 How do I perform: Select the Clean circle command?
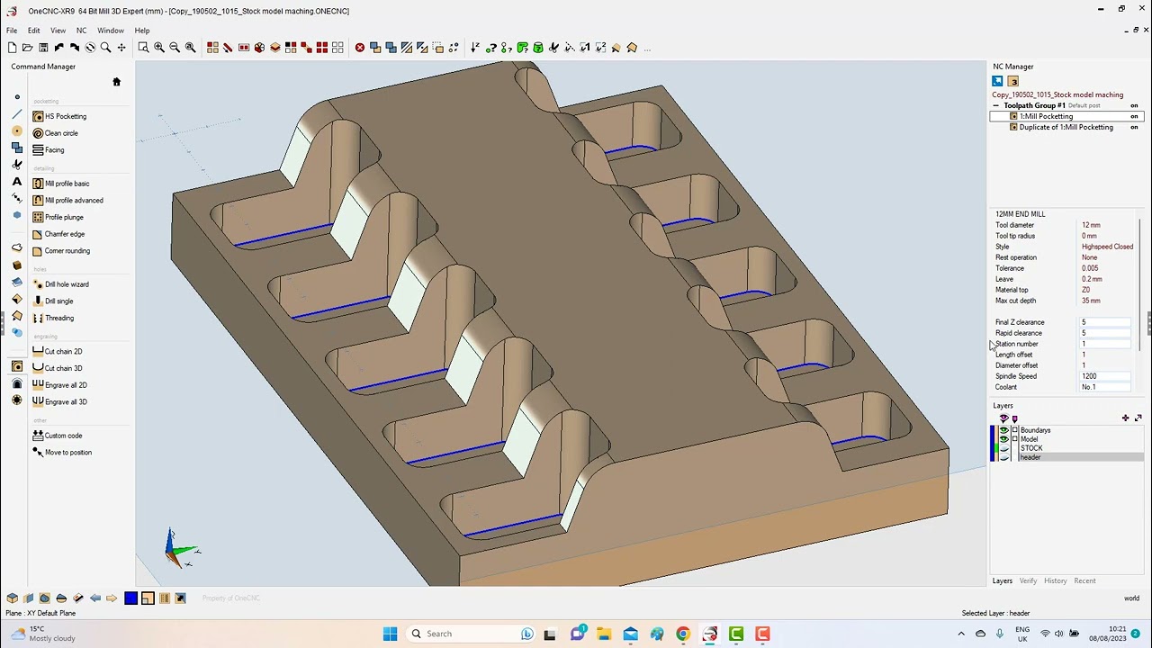pos(55,133)
